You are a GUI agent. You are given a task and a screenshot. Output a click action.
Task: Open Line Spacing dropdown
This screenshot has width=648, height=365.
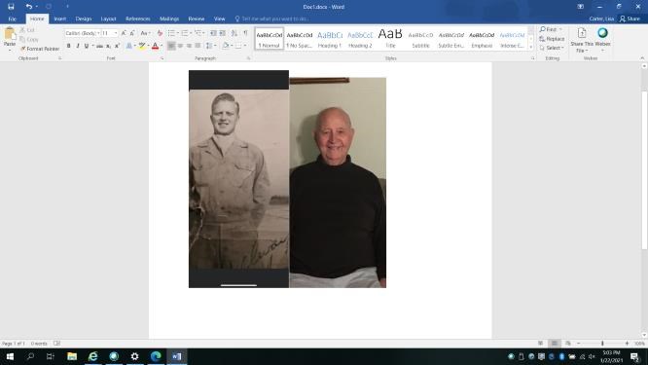pyautogui.click(x=211, y=46)
